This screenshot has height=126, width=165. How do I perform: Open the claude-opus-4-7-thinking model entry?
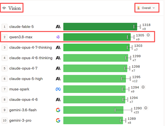pos(31,47)
